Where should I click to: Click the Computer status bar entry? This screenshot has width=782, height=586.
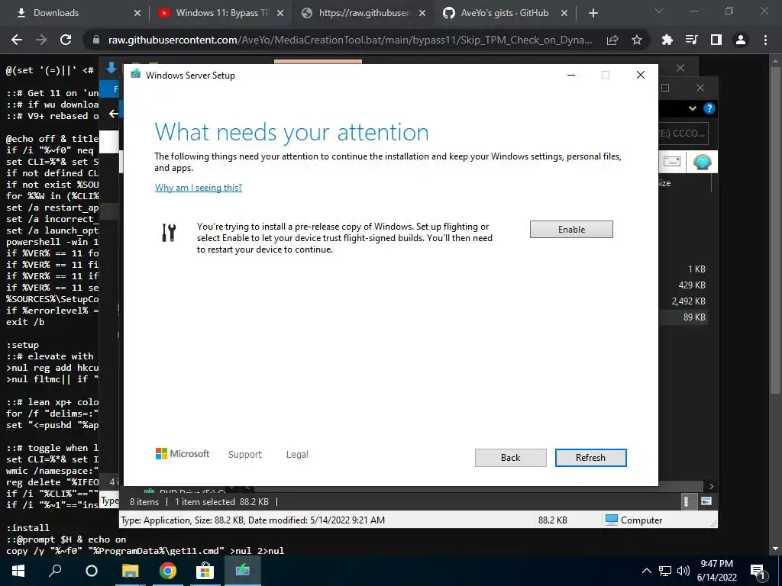click(634, 520)
